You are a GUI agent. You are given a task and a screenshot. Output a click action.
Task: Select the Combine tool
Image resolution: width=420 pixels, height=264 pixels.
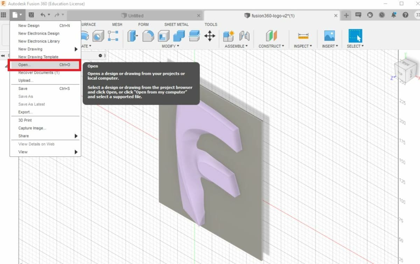179,36
